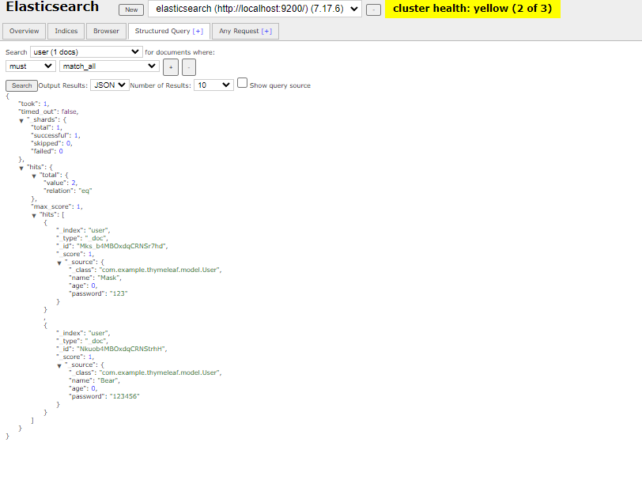Viewport: 642px width, 480px height.
Task: Add a query clause with the + button
Action: click(x=171, y=67)
